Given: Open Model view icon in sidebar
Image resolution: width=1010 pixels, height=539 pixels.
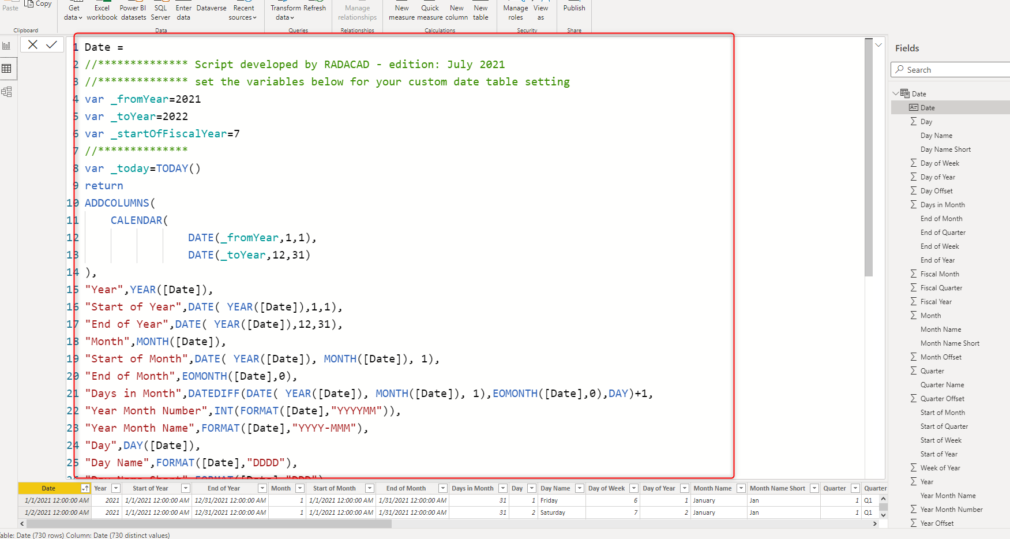Looking at the screenshot, I should tap(7, 92).
